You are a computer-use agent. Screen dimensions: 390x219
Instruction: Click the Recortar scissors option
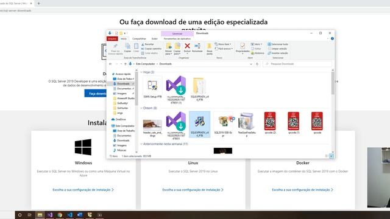pos(147,44)
